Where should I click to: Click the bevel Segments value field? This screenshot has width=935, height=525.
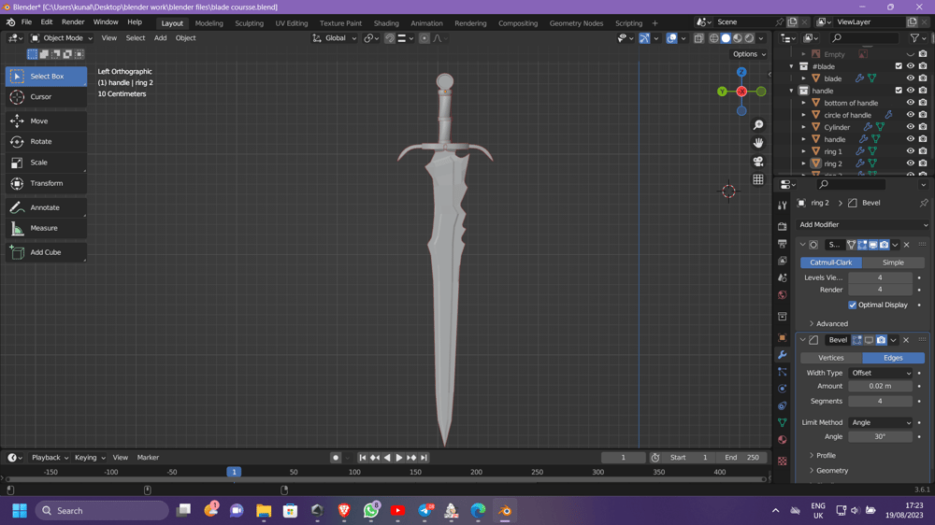coord(880,402)
